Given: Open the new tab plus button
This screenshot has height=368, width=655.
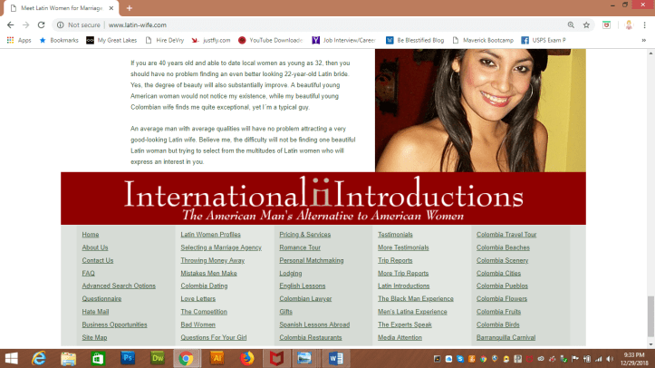Looking at the screenshot, I should click(129, 8).
